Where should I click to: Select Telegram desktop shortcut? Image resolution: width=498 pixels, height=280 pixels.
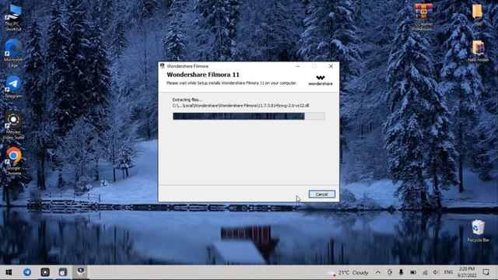(13, 87)
